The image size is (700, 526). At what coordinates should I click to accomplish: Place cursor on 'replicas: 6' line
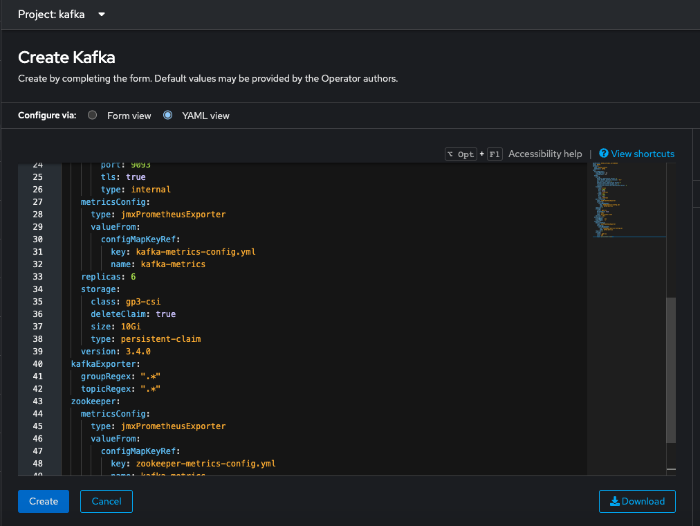click(x=108, y=277)
